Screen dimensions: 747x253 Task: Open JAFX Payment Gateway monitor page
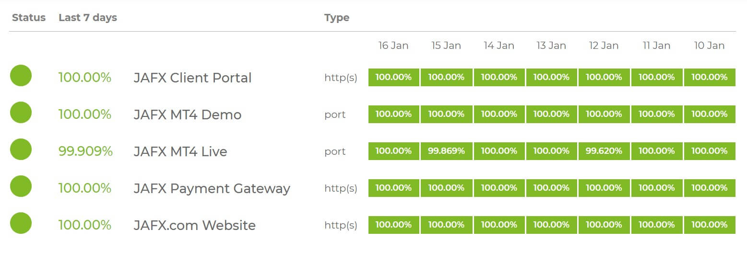pyautogui.click(x=212, y=188)
